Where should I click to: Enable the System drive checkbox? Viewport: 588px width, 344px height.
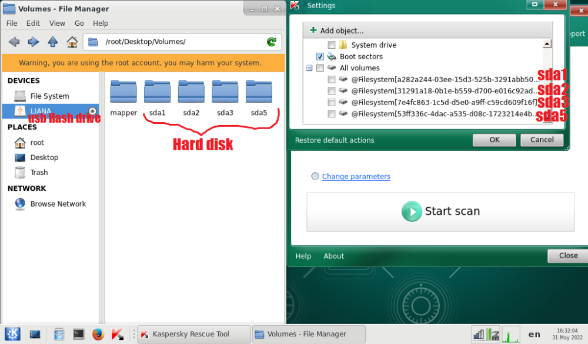pyautogui.click(x=330, y=44)
